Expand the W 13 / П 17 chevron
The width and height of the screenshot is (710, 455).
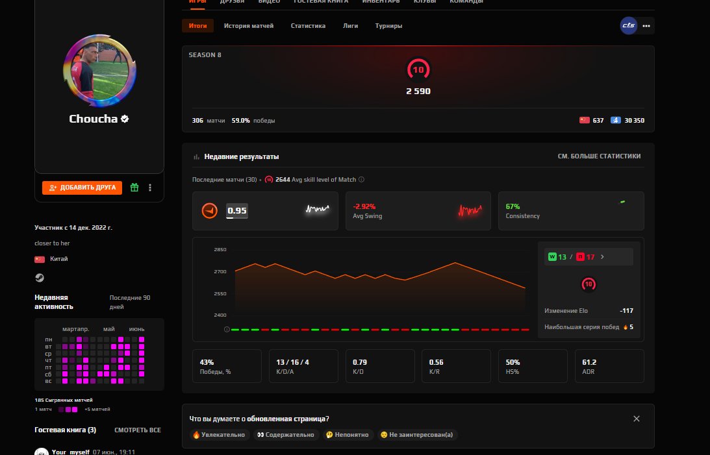click(602, 257)
